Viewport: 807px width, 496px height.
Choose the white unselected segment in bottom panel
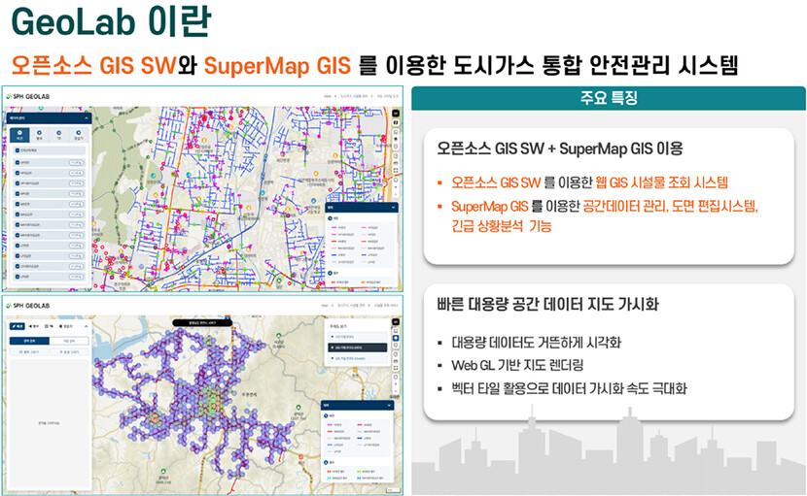click(x=69, y=341)
